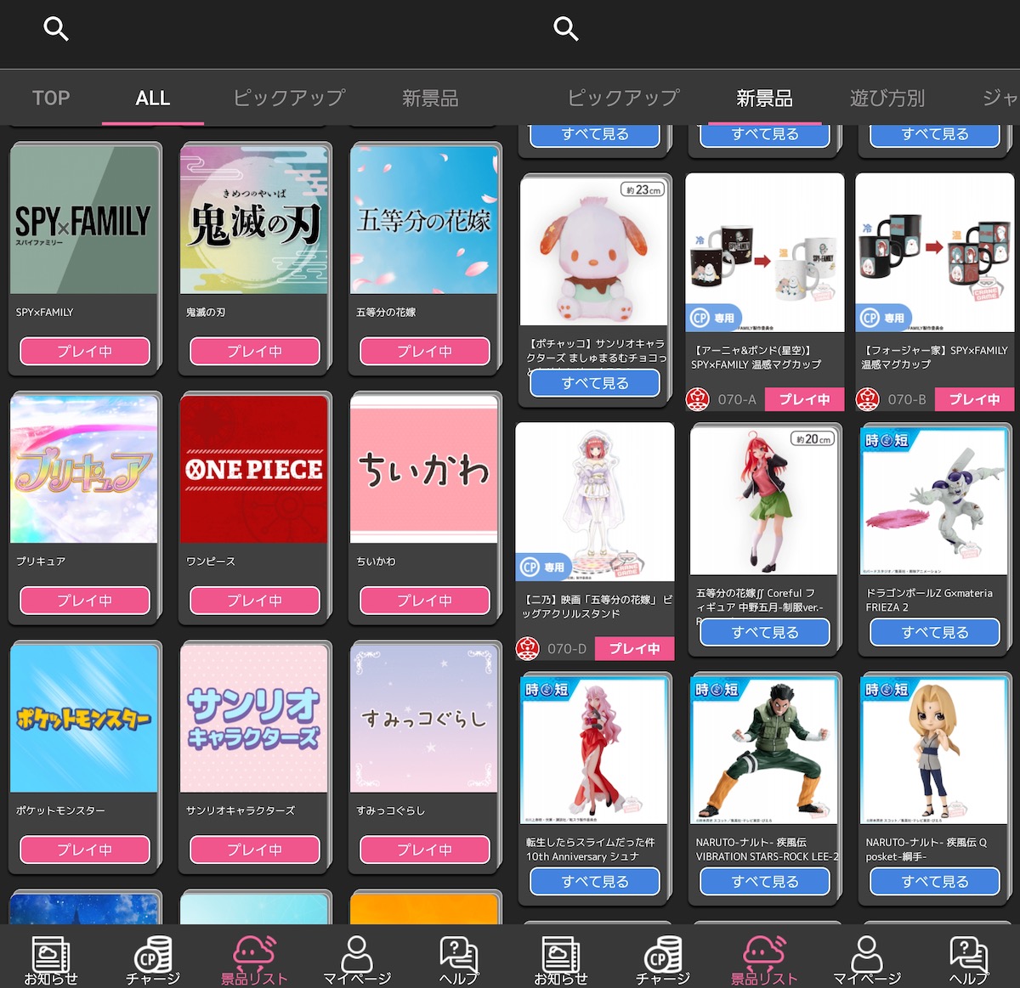
Task: Click CP専用 badge on the フォージャー家 mug
Action: (884, 318)
